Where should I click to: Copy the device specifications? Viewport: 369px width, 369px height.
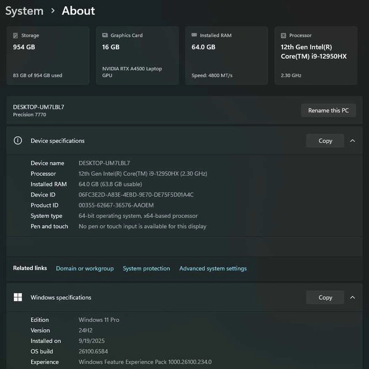(325, 141)
